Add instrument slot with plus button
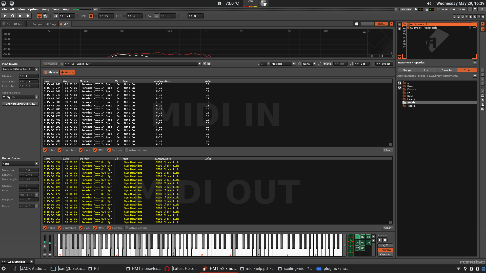The image size is (486, 273). click(399, 28)
